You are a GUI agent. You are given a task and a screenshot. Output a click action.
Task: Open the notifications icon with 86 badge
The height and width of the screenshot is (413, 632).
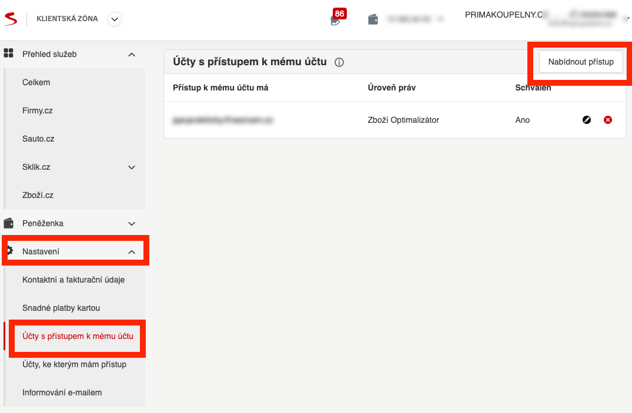pos(337,17)
